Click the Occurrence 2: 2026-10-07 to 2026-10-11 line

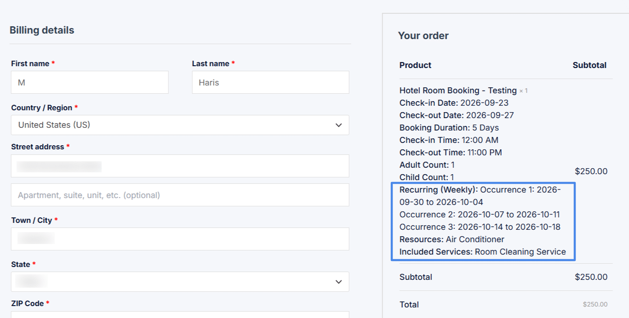(480, 215)
